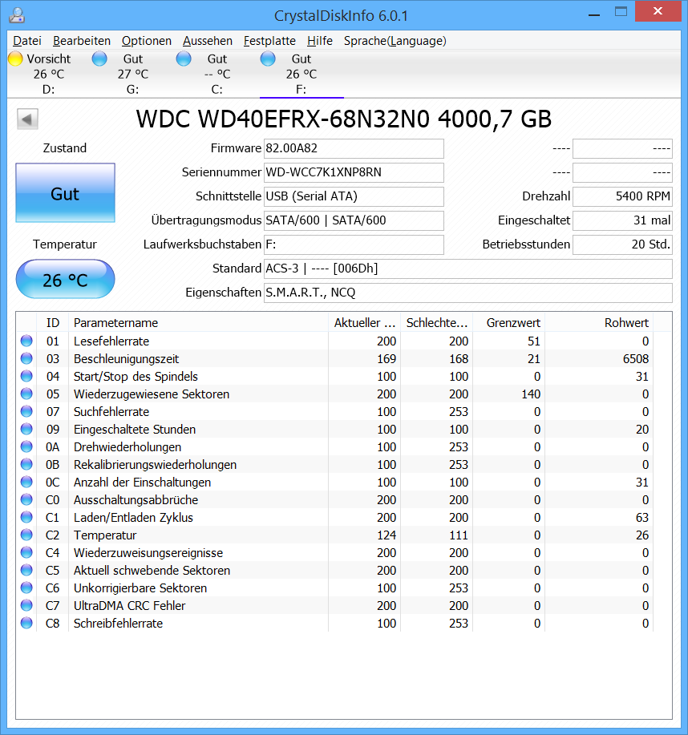This screenshot has width=688, height=735.
Task: Click the status dot of Beschleunigungszeit row
Action: click(26, 358)
